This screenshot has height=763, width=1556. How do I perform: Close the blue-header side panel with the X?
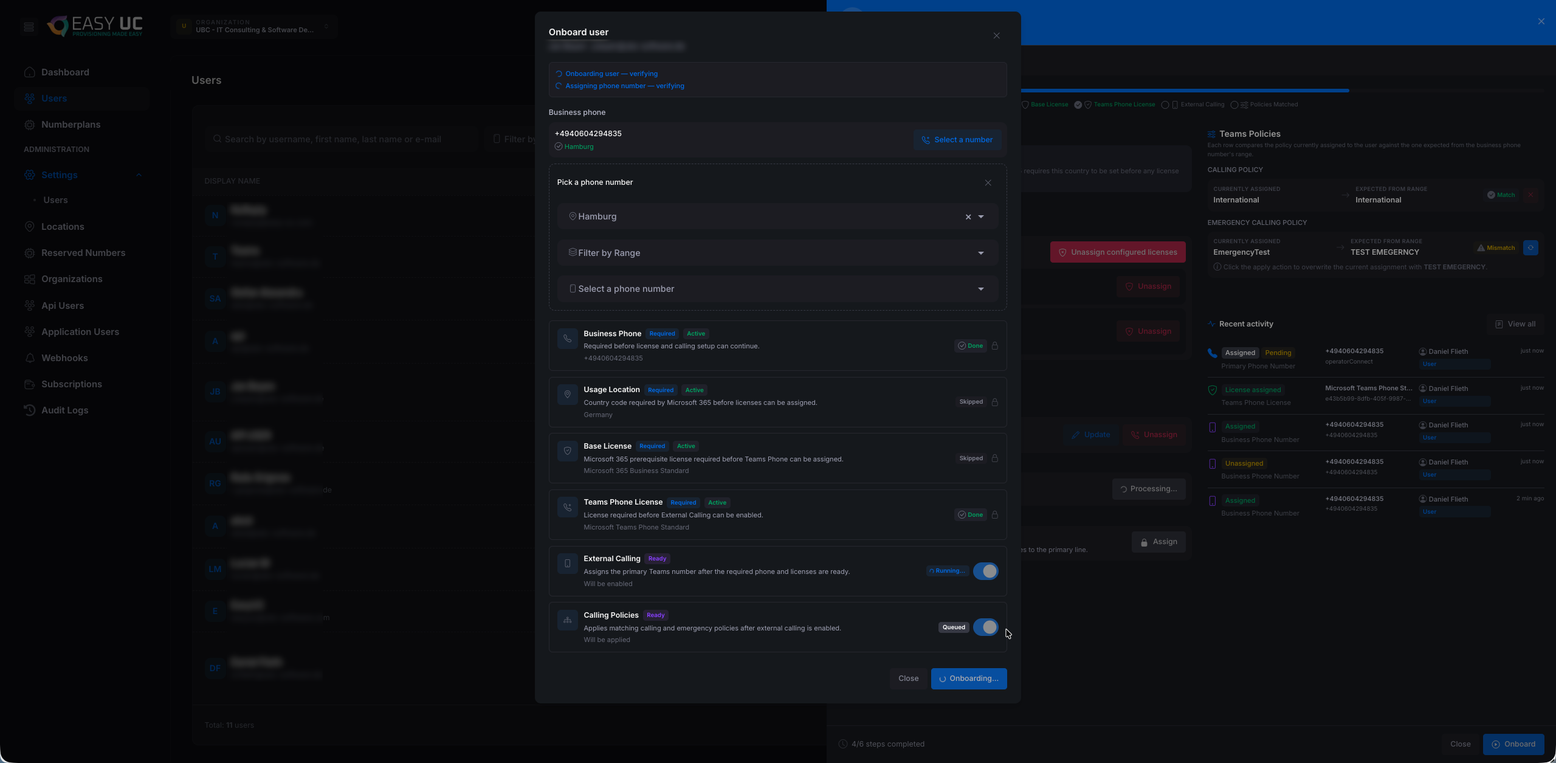[1541, 21]
